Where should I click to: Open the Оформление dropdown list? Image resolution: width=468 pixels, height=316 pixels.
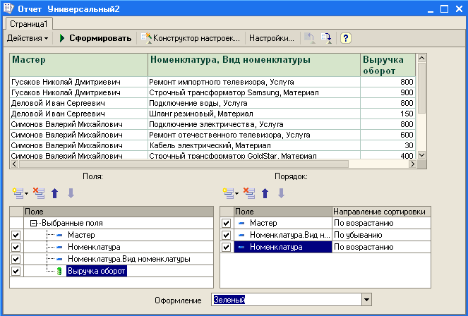(x=366, y=300)
